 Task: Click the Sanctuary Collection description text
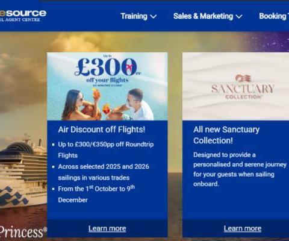(240, 169)
